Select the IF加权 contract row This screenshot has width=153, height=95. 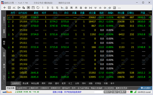pos(79,17)
